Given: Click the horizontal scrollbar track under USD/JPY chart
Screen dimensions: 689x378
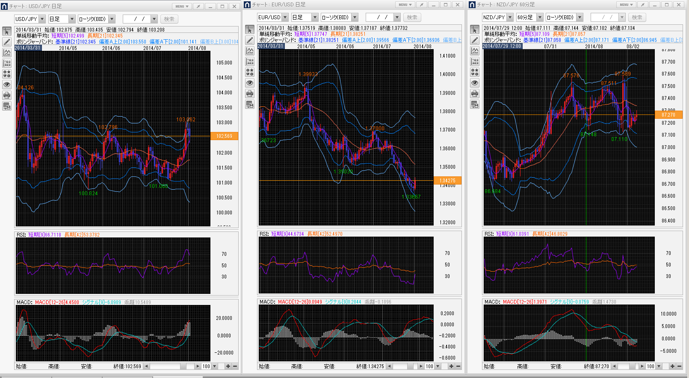Looking at the screenshot, I should 165,366.
